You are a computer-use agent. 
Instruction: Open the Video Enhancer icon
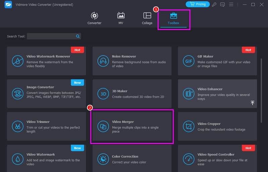[189, 94]
